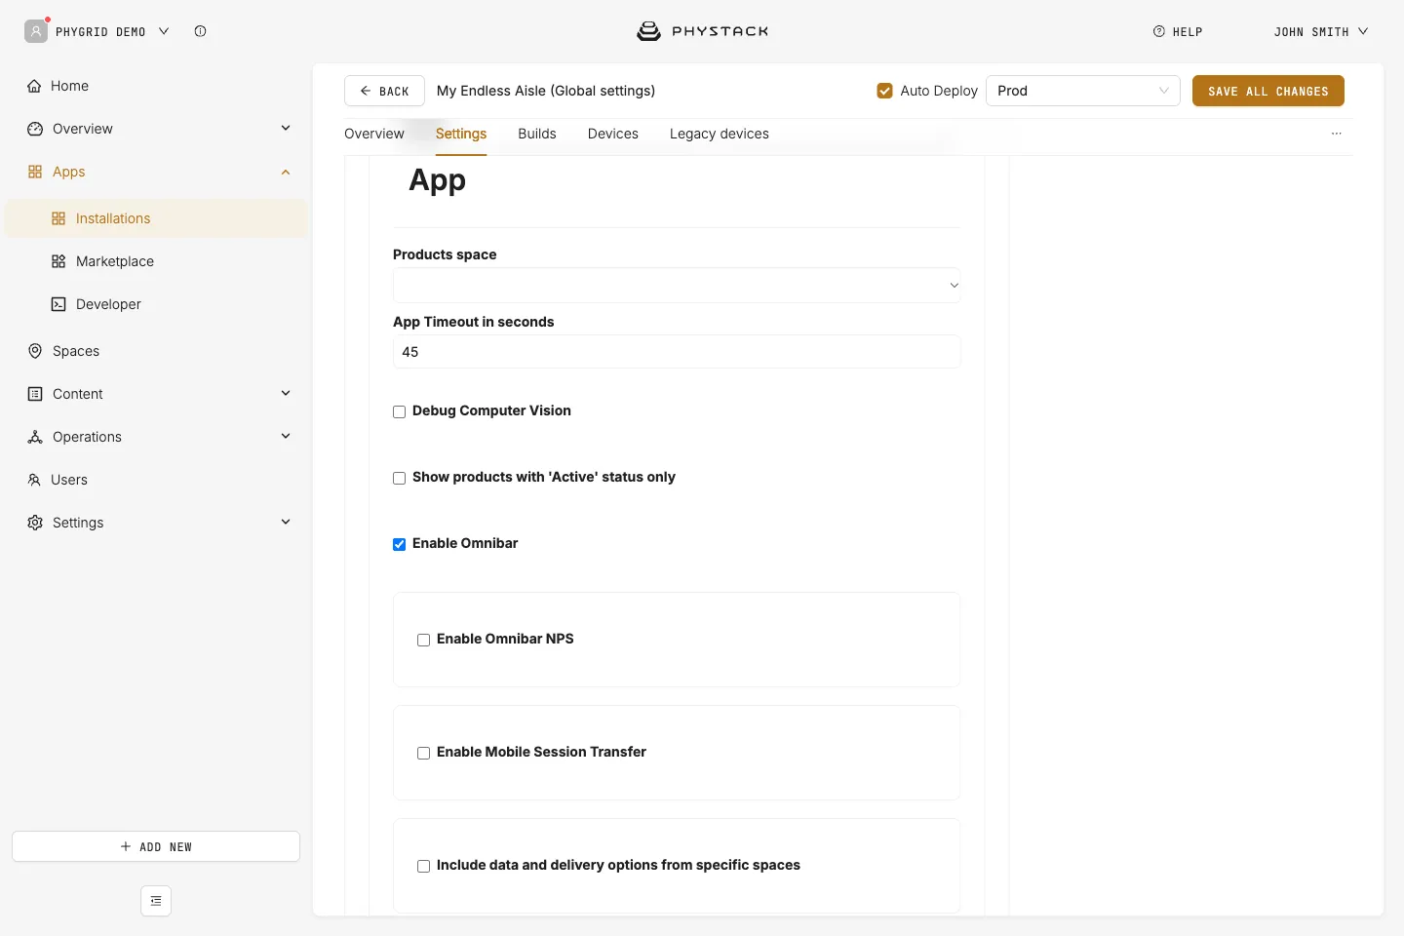Open the Prod environment dropdown
Viewport: 1404px width, 936px height.
coord(1083,91)
